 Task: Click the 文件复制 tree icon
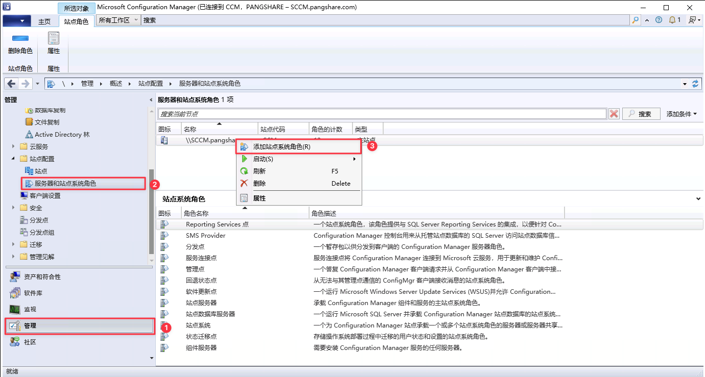pyautogui.click(x=29, y=122)
